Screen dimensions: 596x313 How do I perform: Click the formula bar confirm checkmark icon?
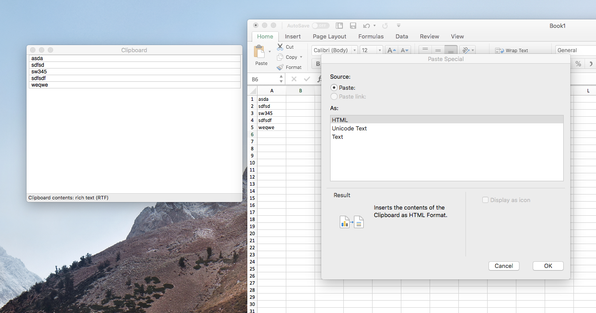[x=307, y=79]
